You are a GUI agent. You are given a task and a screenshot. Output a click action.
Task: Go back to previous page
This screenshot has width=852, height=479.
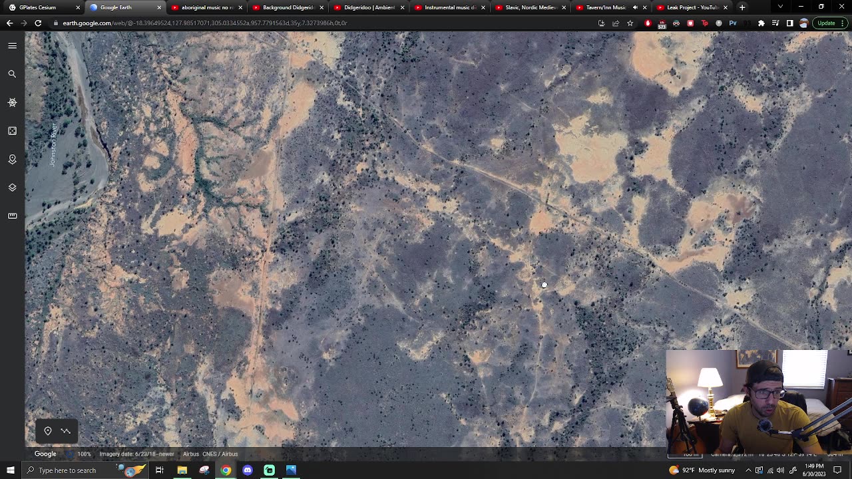point(9,23)
